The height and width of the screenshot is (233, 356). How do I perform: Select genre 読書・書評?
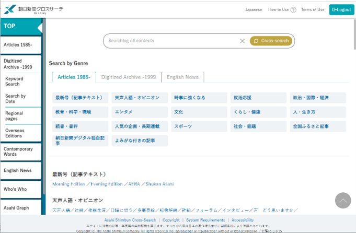pos(81,126)
